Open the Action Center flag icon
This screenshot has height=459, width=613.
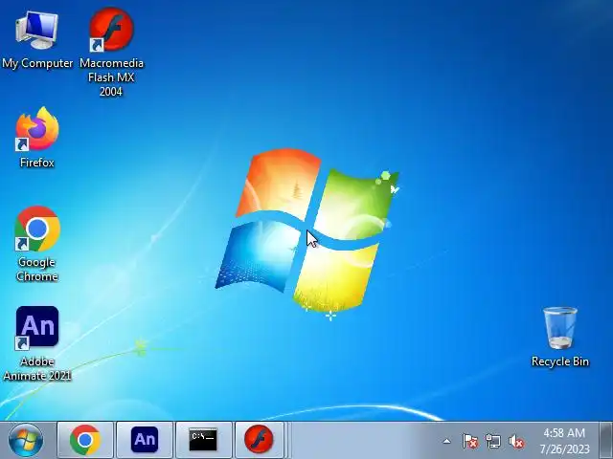[470, 442]
